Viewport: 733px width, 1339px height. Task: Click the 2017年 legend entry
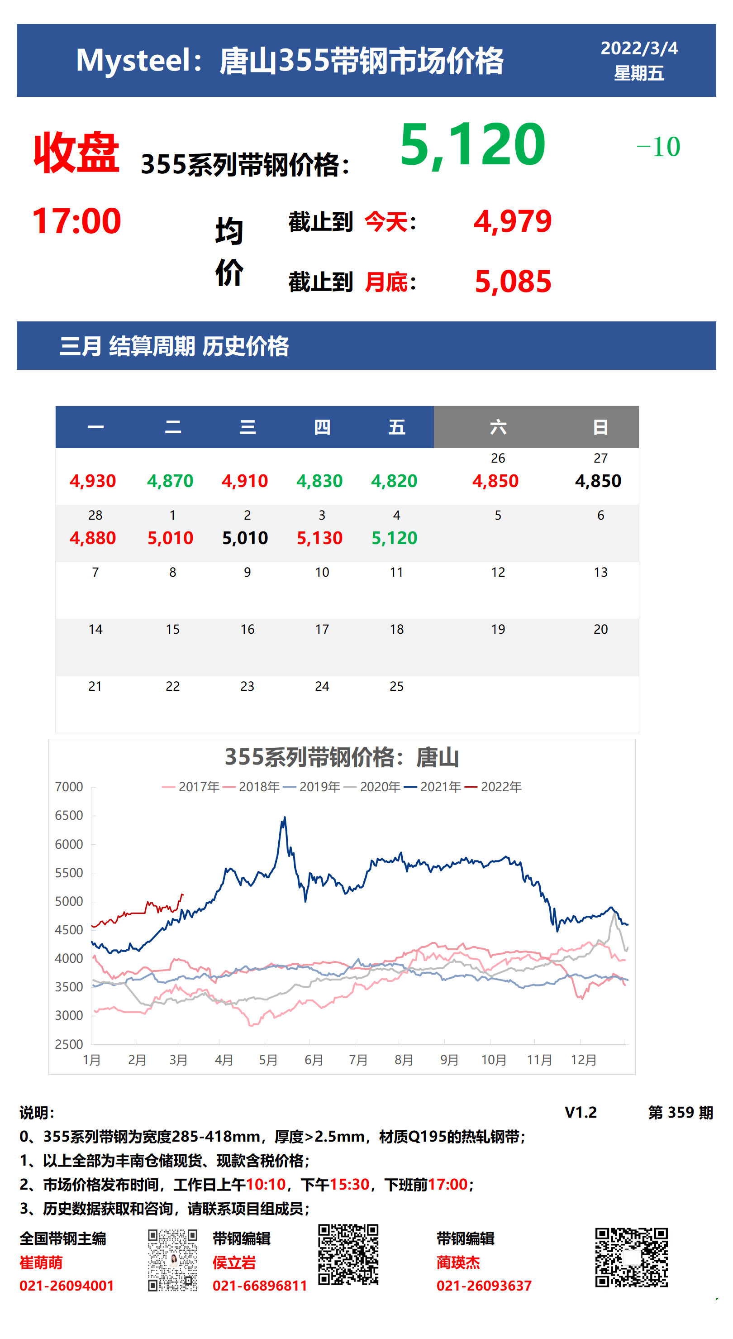190,787
